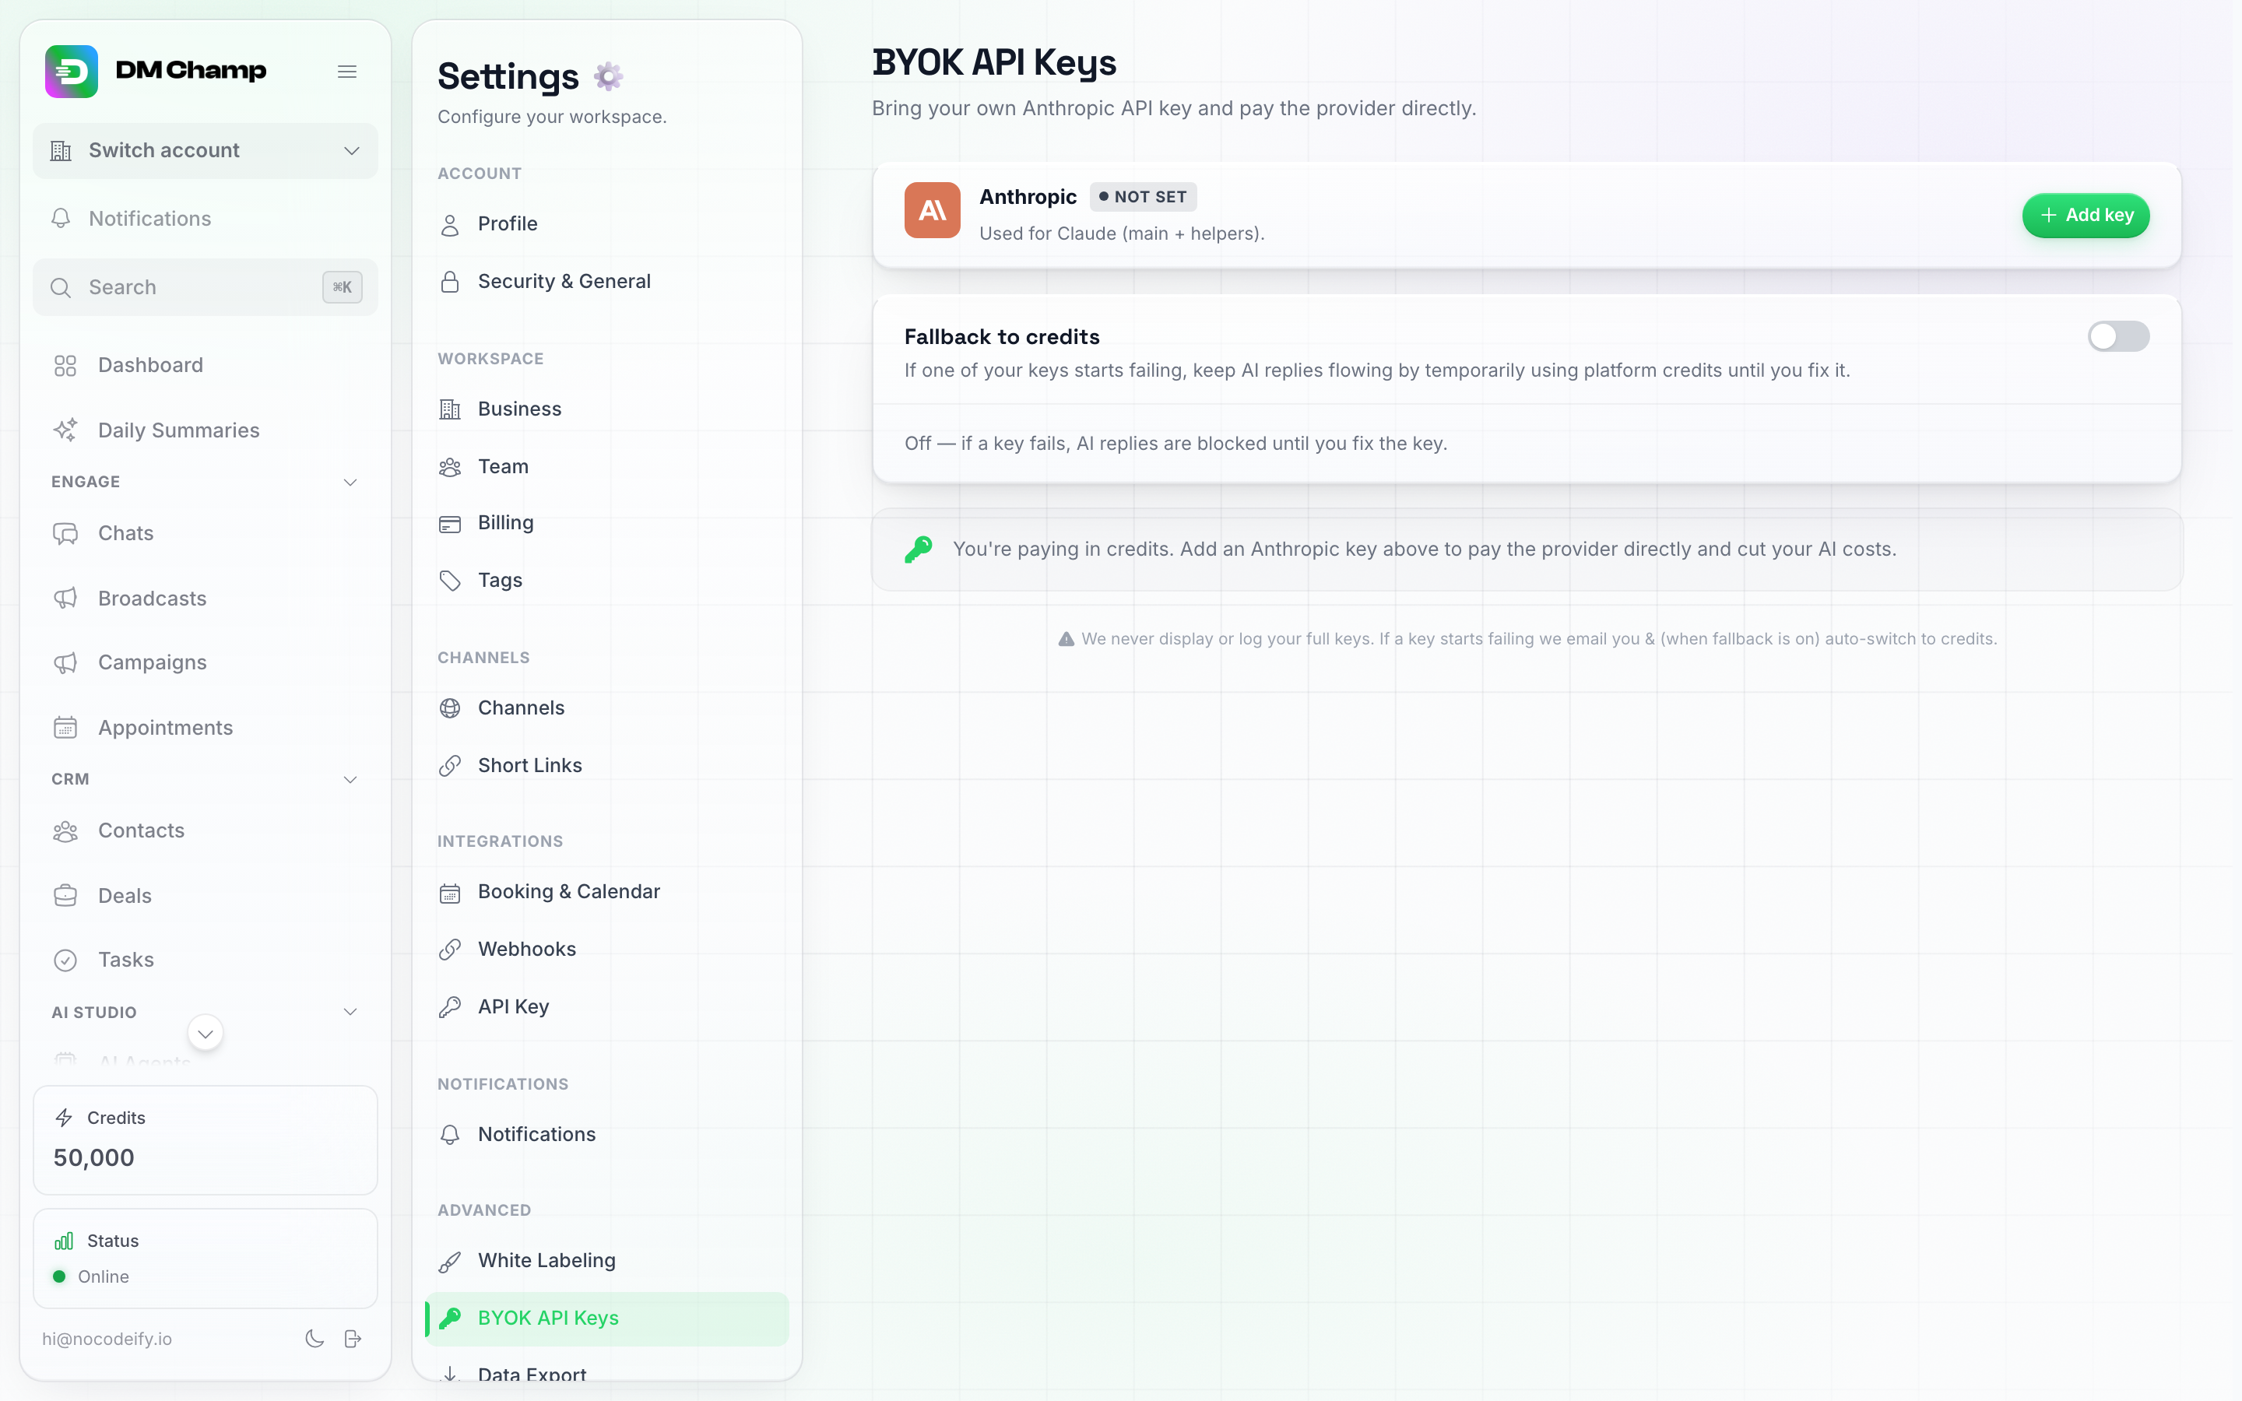Navigate to Contacts

pos(206,831)
